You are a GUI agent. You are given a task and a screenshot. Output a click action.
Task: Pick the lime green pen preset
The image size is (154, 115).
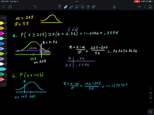(x=3, y=54)
